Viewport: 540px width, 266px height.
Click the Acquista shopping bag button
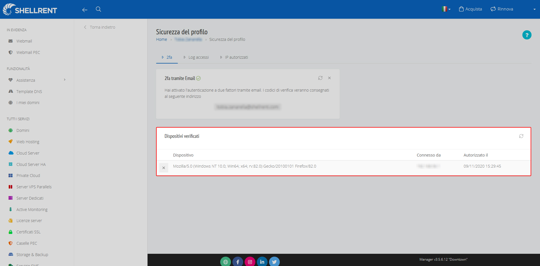(x=470, y=9)
